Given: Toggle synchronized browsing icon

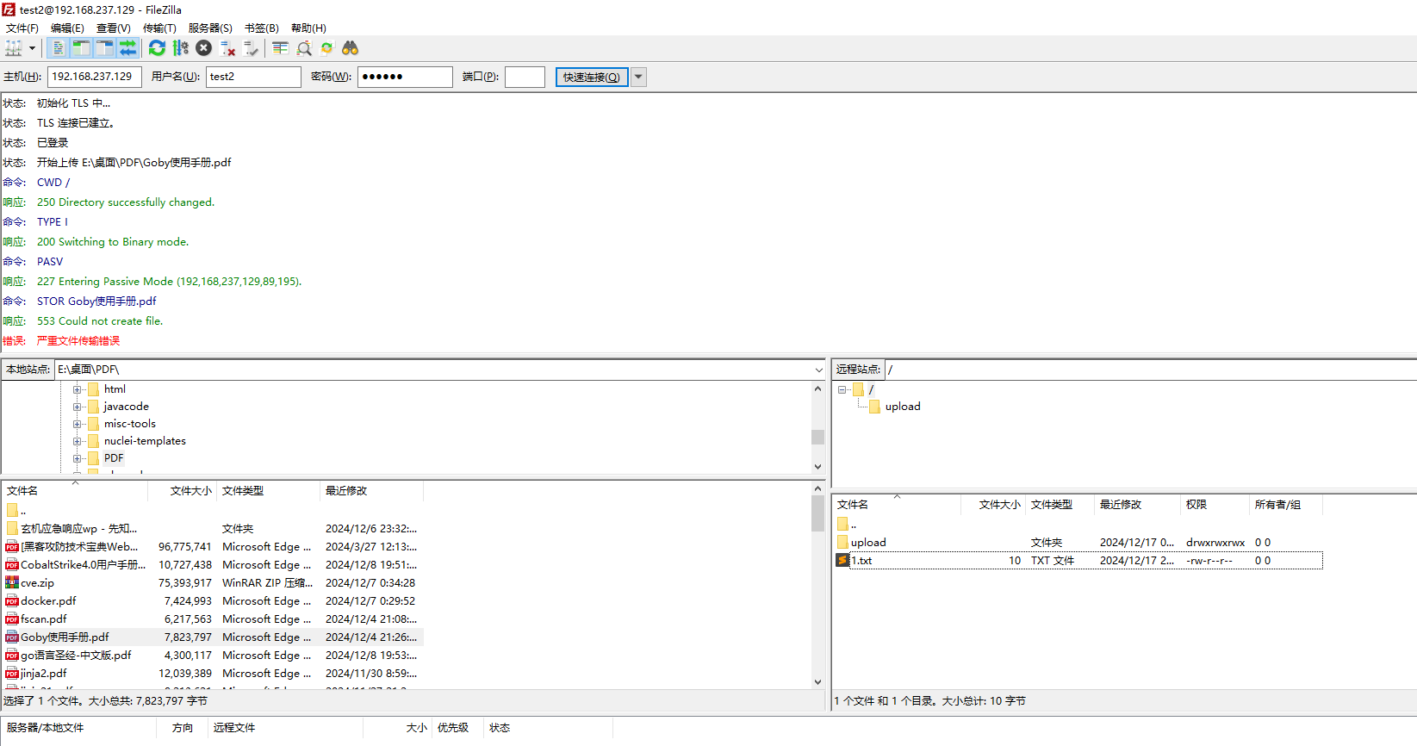Looking at the screenshot, I should point(327,48).
